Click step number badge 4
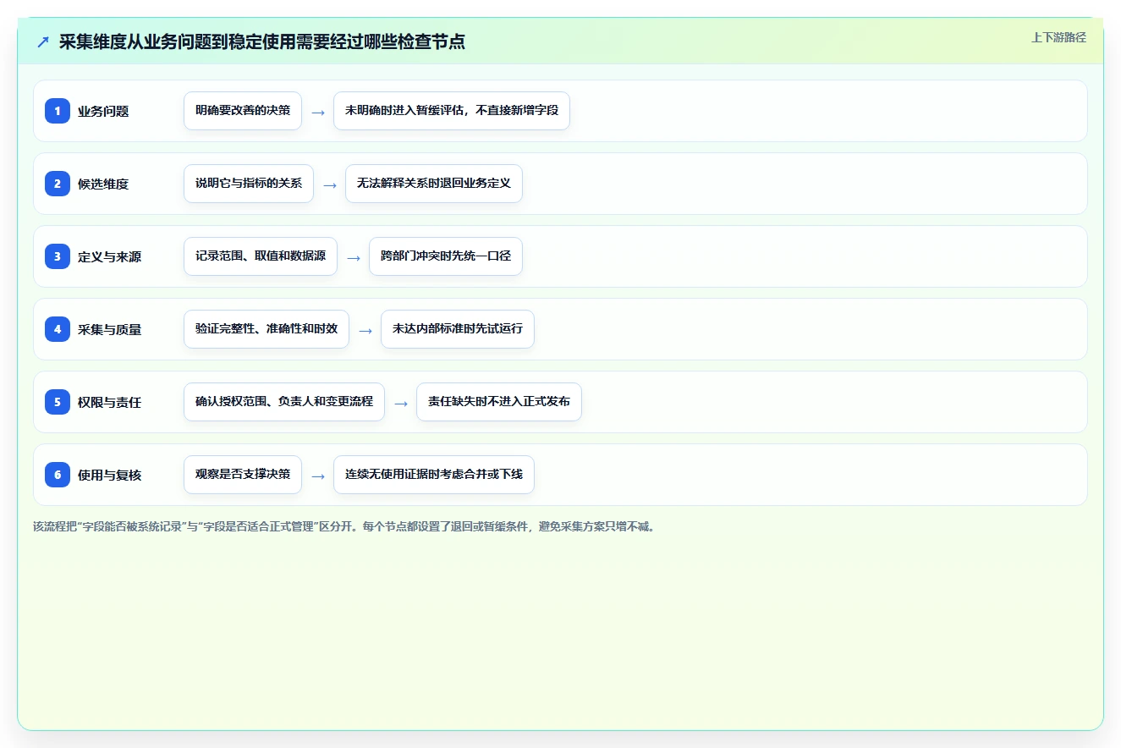 pyautogui.click(x=58, y=329)
